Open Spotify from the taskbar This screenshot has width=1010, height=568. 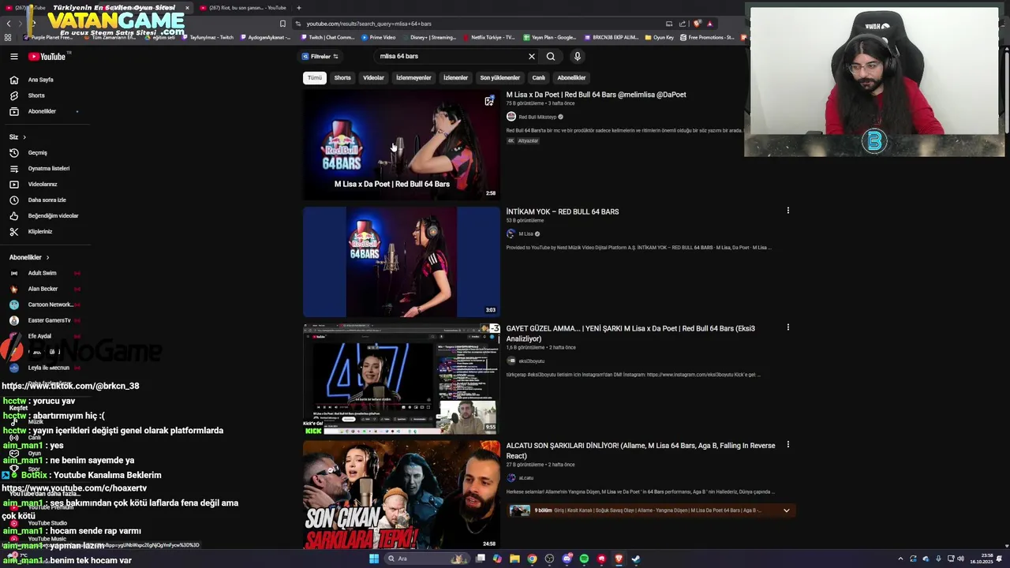pyautogui.click(x=584, y=559)
